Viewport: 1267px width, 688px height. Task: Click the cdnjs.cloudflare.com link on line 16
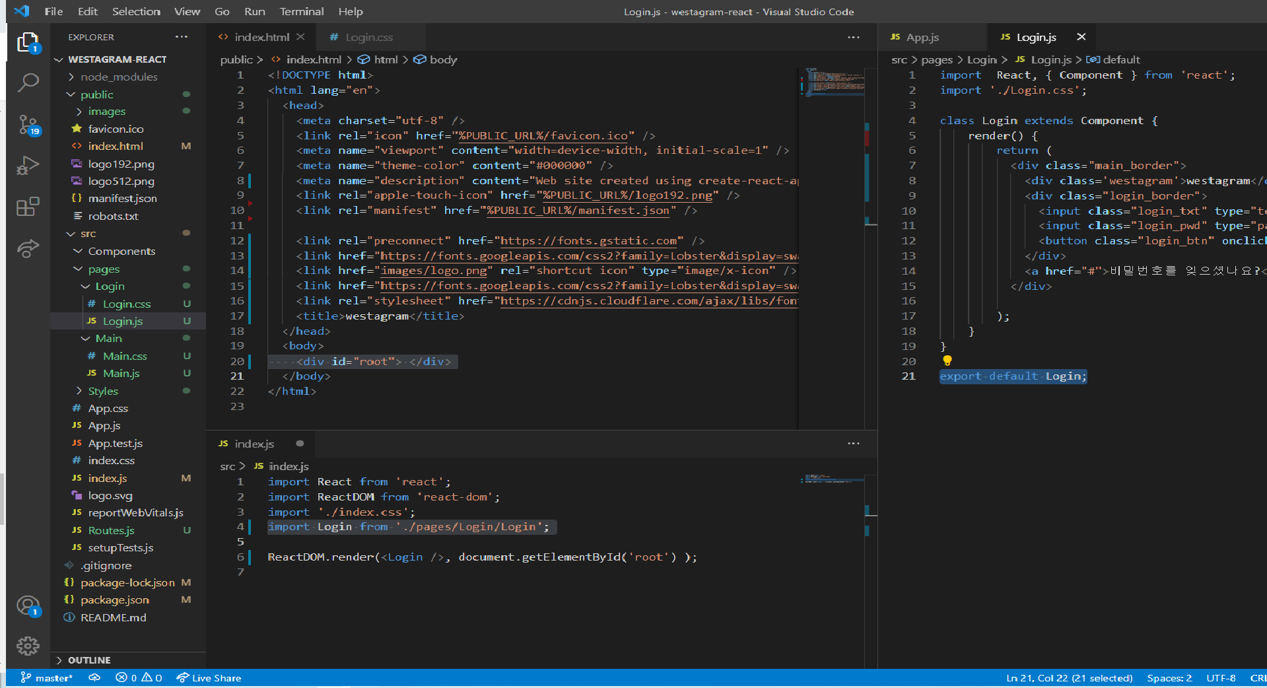pyautogui.click(x=648, y=301)
